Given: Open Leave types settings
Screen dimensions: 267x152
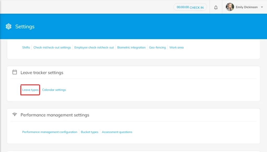Looking at the screenshot, I should point(30,90).
